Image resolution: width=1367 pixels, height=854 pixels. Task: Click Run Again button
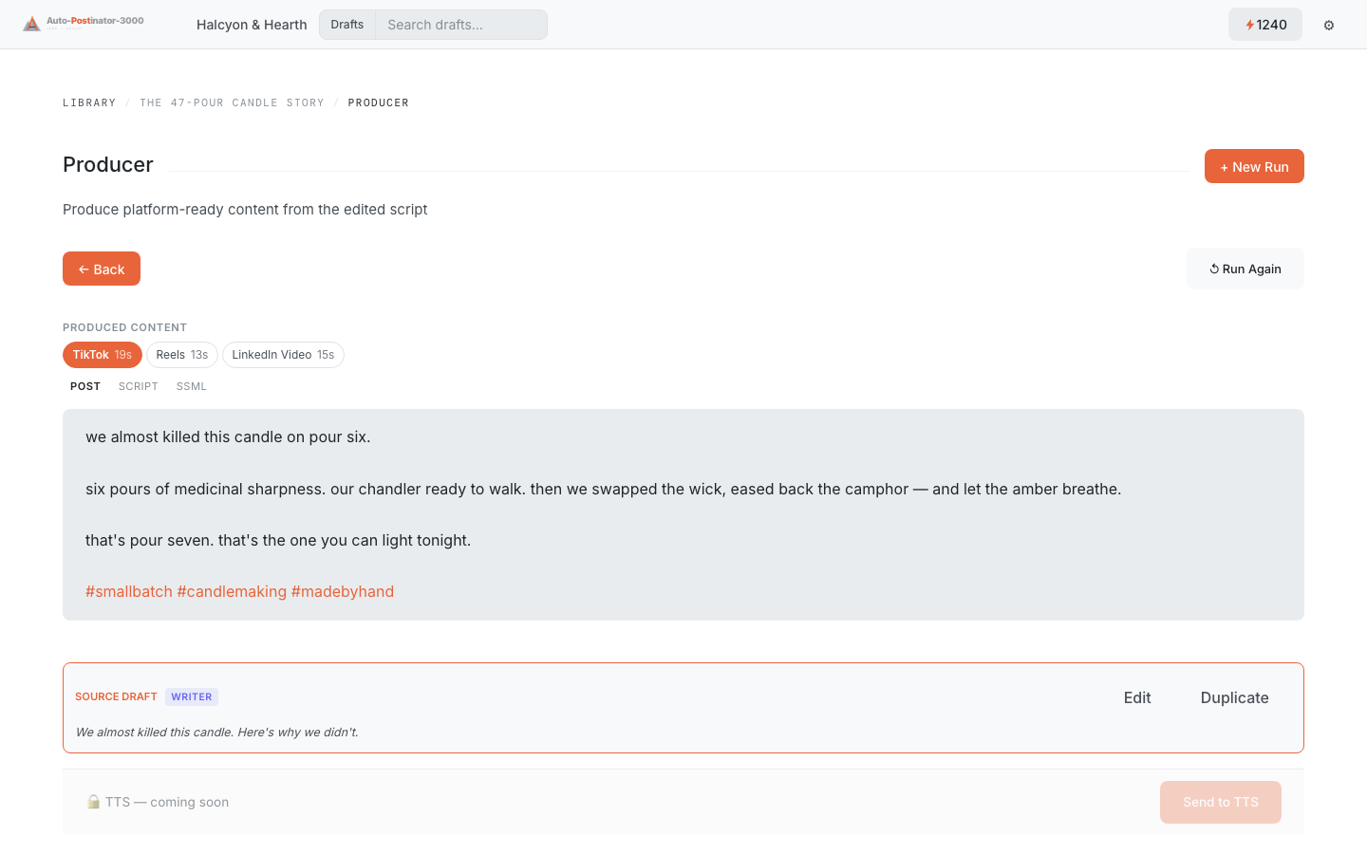pos(1245,269)
